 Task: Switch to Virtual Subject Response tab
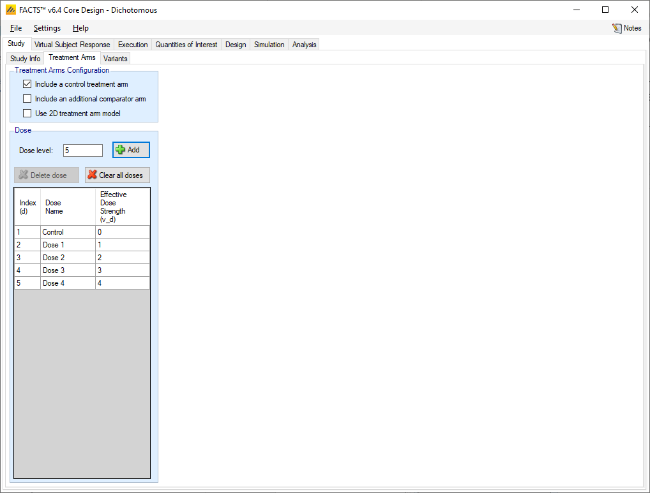pos(72,45)
